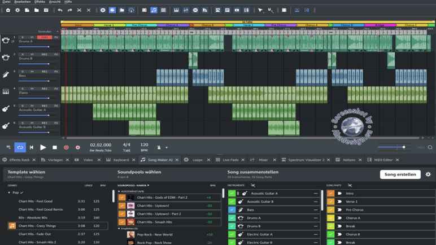Viewport: 436px width, 245px height.
Task: Click the Drums A track instrument icon
Action: 6,41
